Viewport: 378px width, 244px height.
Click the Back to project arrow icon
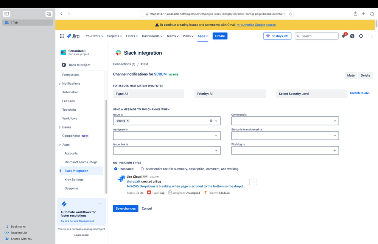pyautogui.click(x=64, y=65)
